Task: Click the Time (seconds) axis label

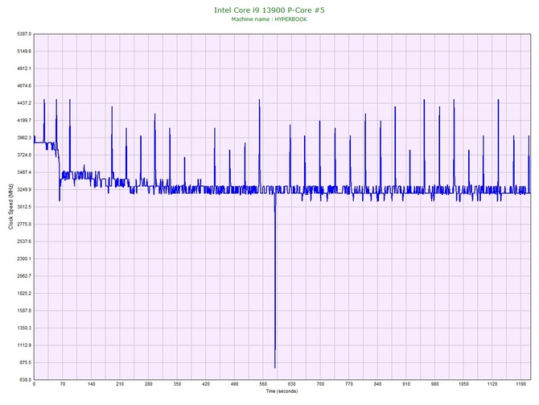Action: click(282, 391)
